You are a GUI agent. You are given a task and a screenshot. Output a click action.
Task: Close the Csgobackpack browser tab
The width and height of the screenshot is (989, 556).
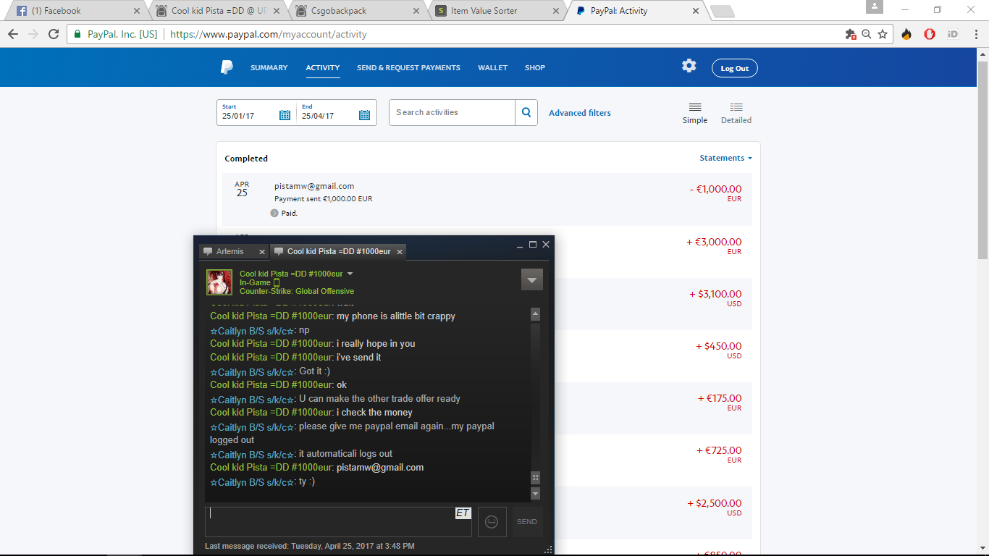pyautogui.click(x=416, y=11)
